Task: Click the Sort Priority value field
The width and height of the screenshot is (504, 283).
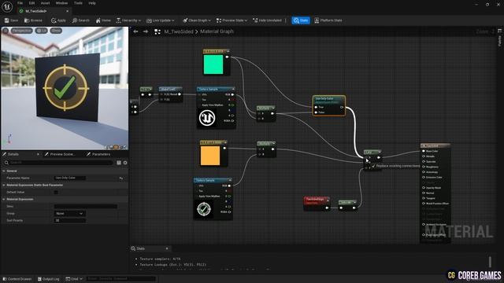Action: [x=70, y=220]
